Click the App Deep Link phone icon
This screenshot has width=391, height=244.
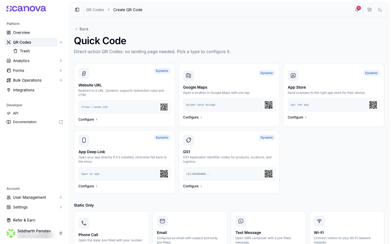click(84, 140)
